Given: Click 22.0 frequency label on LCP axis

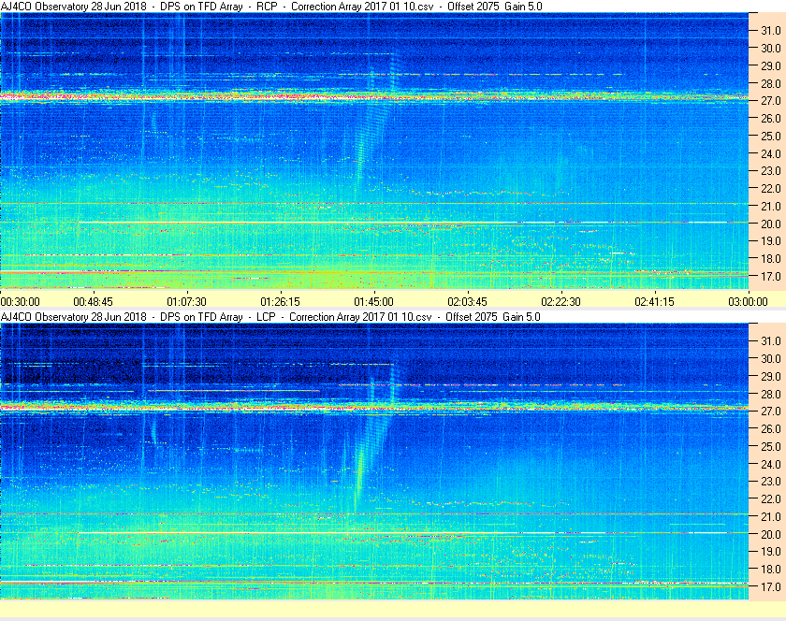Looking at the screenshot, I should (771, 499).
